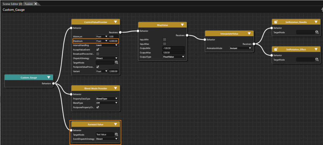The height and width of the screenshot is (145, 323).
Task: Check the InputMin box in MapValue
Action: pyautogui.click(x=164, y=40)
